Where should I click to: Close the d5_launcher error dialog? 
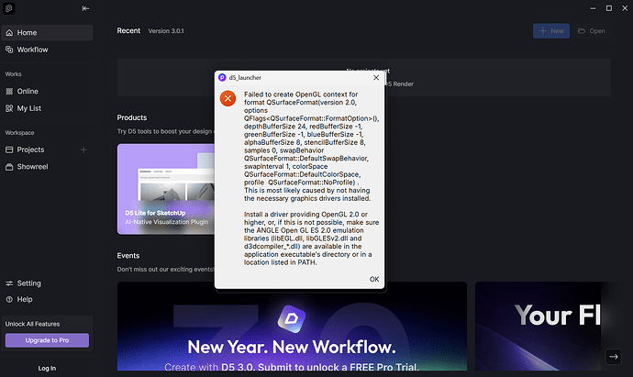pos(375,79)
